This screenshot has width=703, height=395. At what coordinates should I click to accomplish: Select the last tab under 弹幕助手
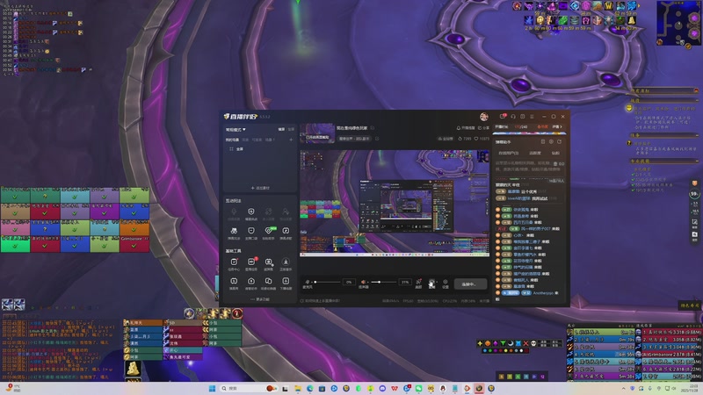click(555, 153)
